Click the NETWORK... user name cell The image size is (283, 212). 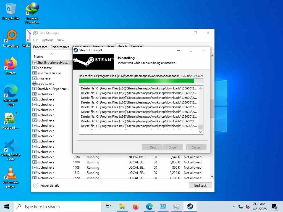137,157
